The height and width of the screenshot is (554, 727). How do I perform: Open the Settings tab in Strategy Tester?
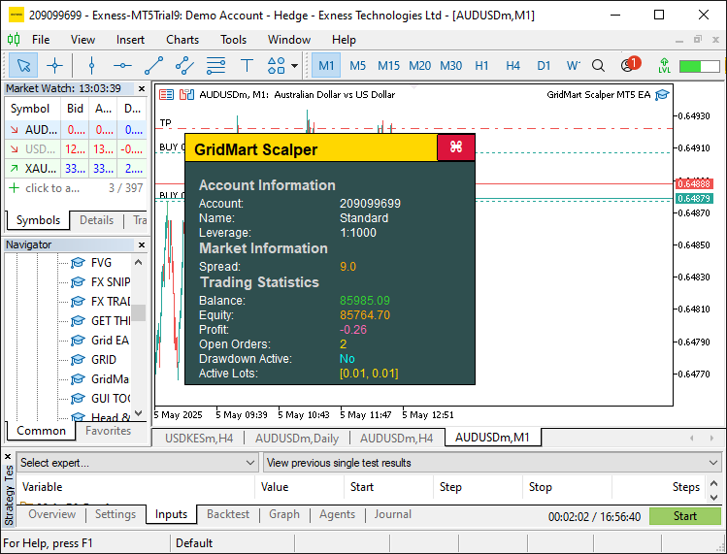click(x=116, y=514)
